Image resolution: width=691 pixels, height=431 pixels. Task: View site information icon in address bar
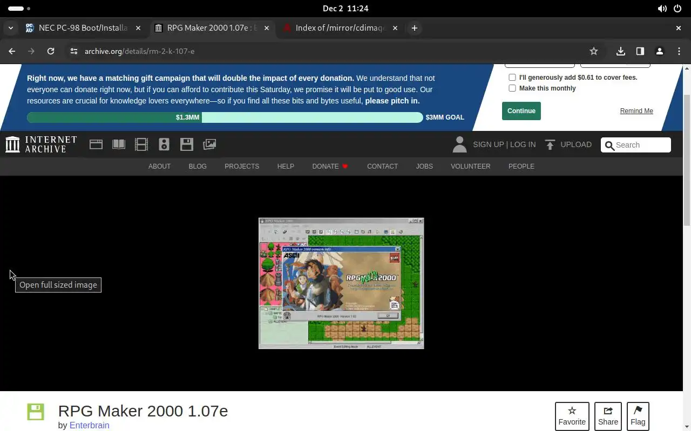click(x=74, y=51)
